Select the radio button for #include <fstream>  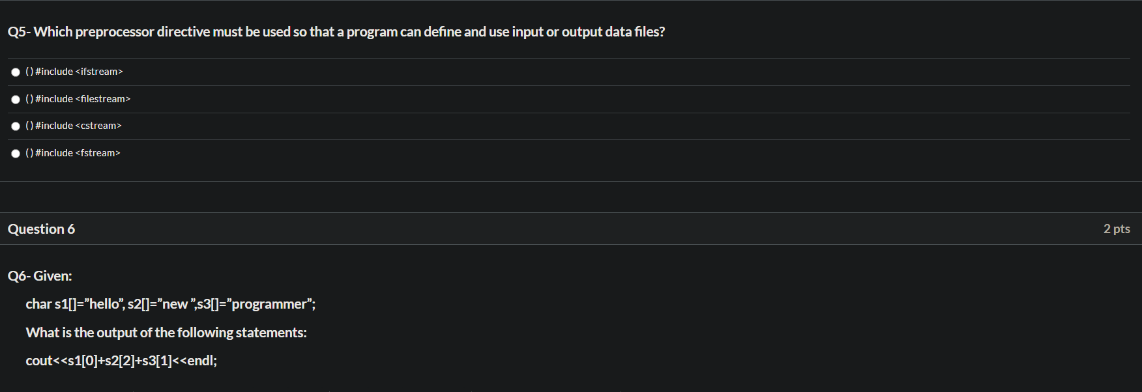[x=15, y=153]
